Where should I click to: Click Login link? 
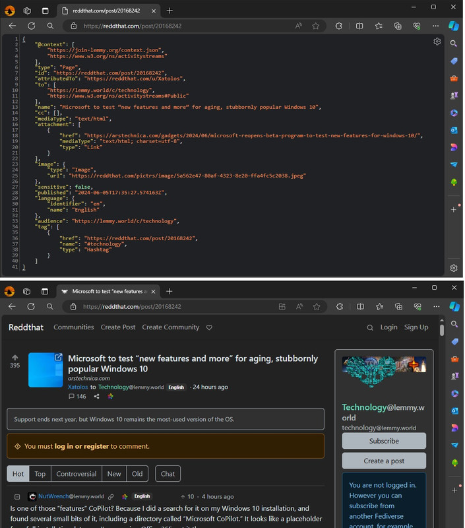click(388, 327)
